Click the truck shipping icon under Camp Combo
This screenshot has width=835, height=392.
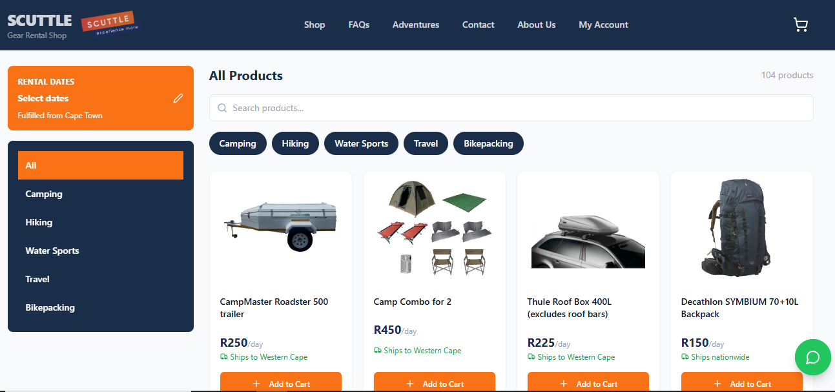point(378,351)
